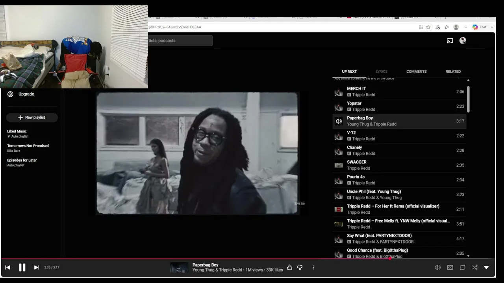Click the SWAGGER track thumbnail
This screenshot has width=504, height=283.
(339, 165)
